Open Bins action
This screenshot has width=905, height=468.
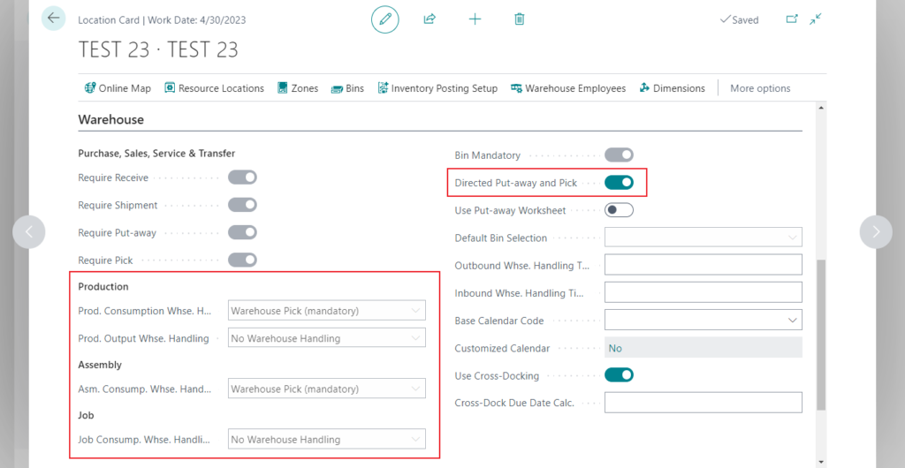pos(347,88)
